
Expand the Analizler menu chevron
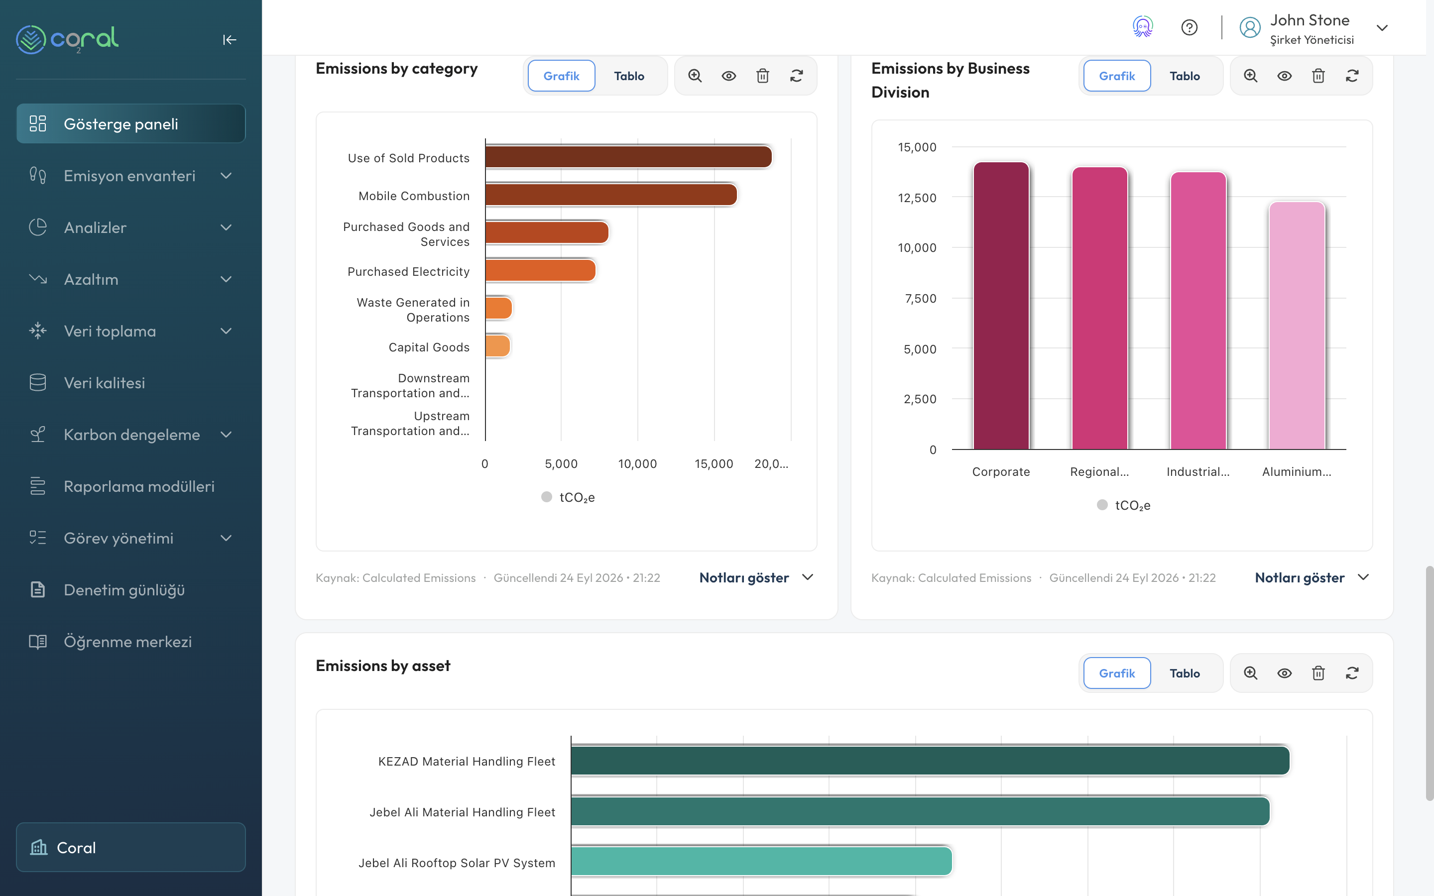click(x=226, y=227)
